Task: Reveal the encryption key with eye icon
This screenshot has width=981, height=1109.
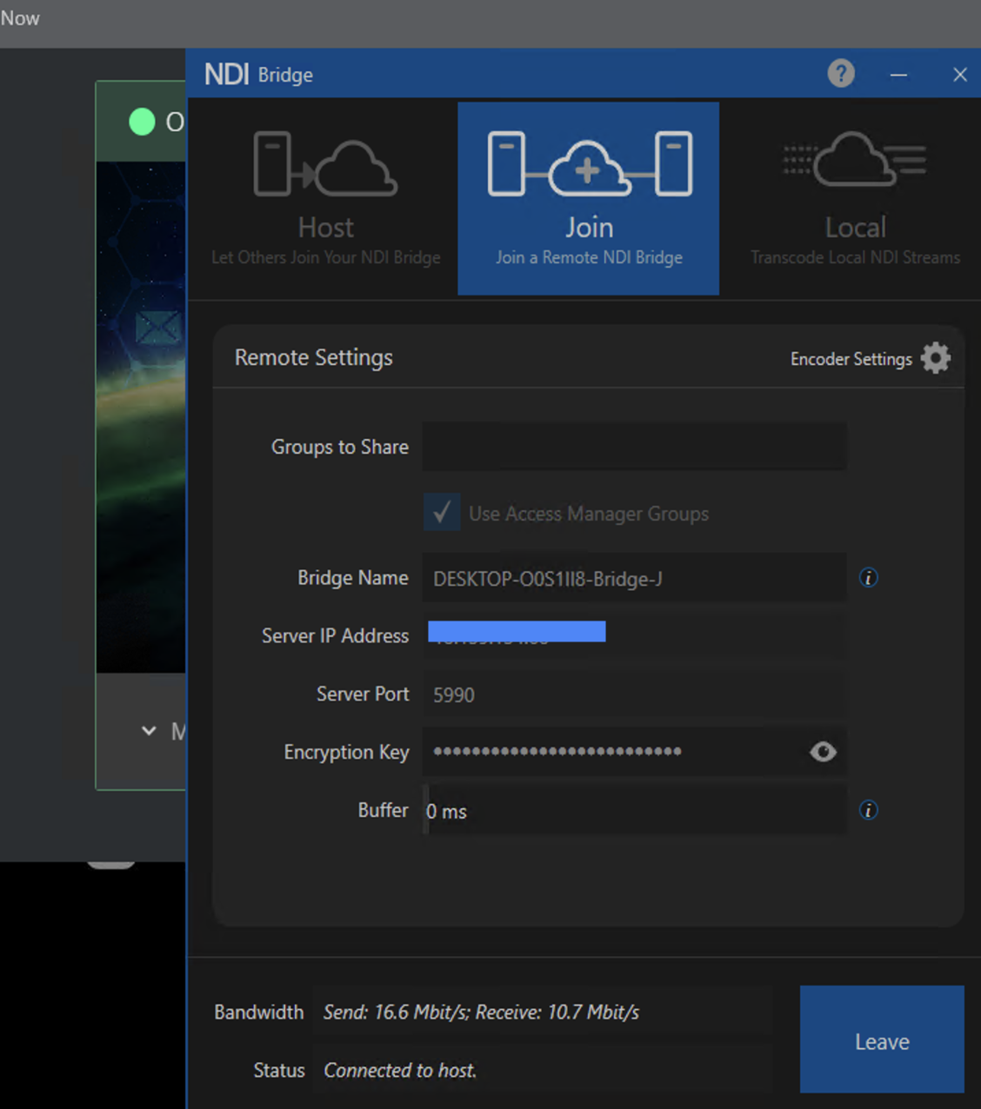Action: pyautogui.click(x=823, y=752)
